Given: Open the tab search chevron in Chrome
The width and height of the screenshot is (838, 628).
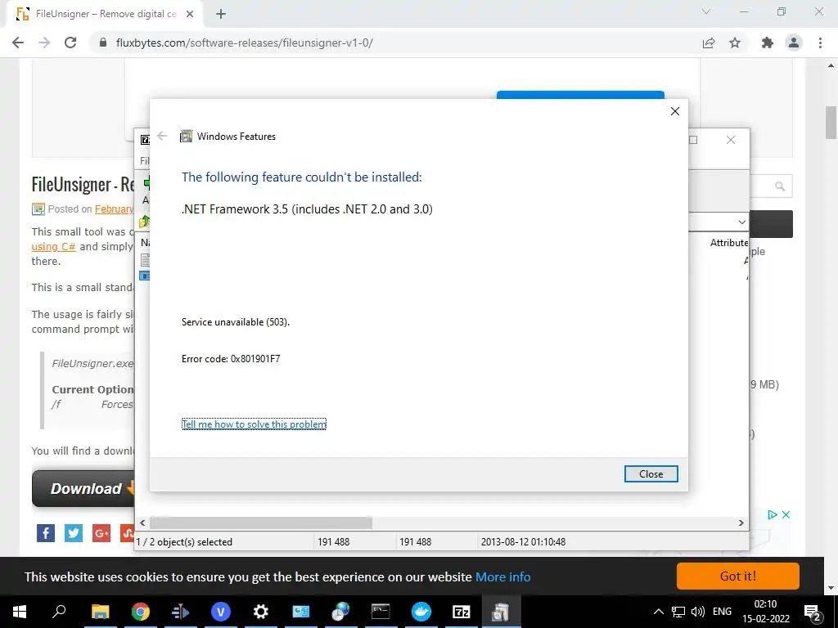Looking at the screenshot, I should point(706,11).
